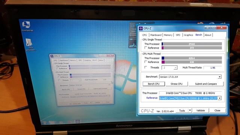Viewport: 240px width, 135px height.
Task: Open the Mainboard tab in background CPU-Z window
Action: coord(64,60)
